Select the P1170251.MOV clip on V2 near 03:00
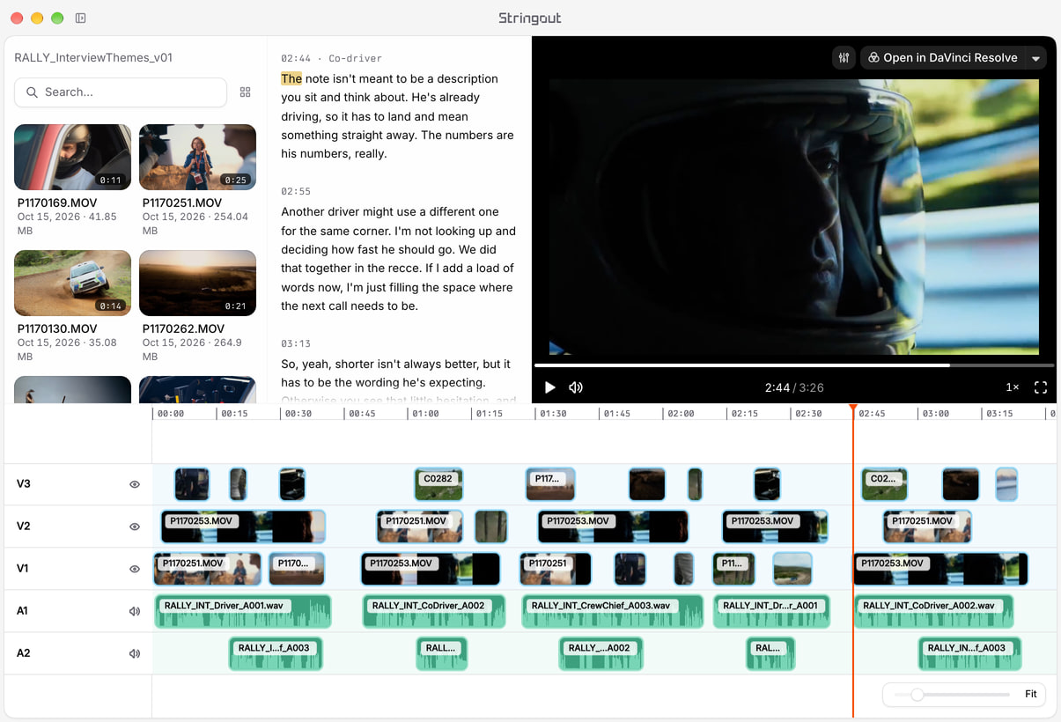 point(927,527)
